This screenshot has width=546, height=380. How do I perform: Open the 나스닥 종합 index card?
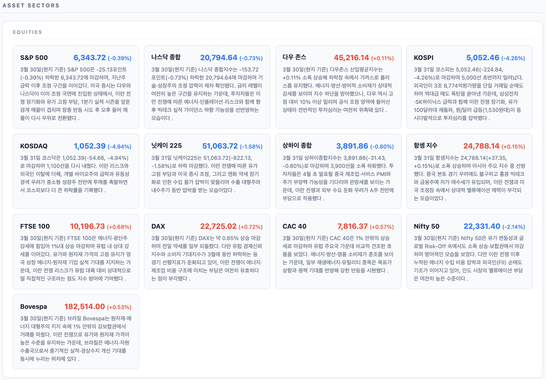click(207, 87)
